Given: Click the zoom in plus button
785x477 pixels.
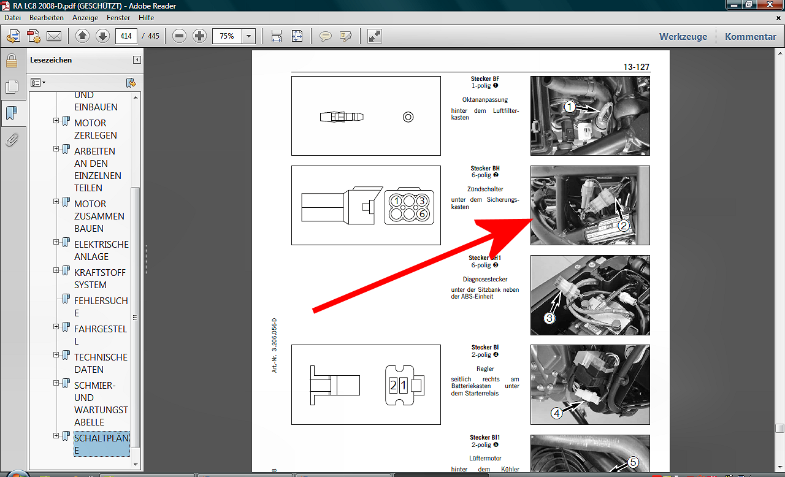Looking at the screenshot, I should pos(199,36).
